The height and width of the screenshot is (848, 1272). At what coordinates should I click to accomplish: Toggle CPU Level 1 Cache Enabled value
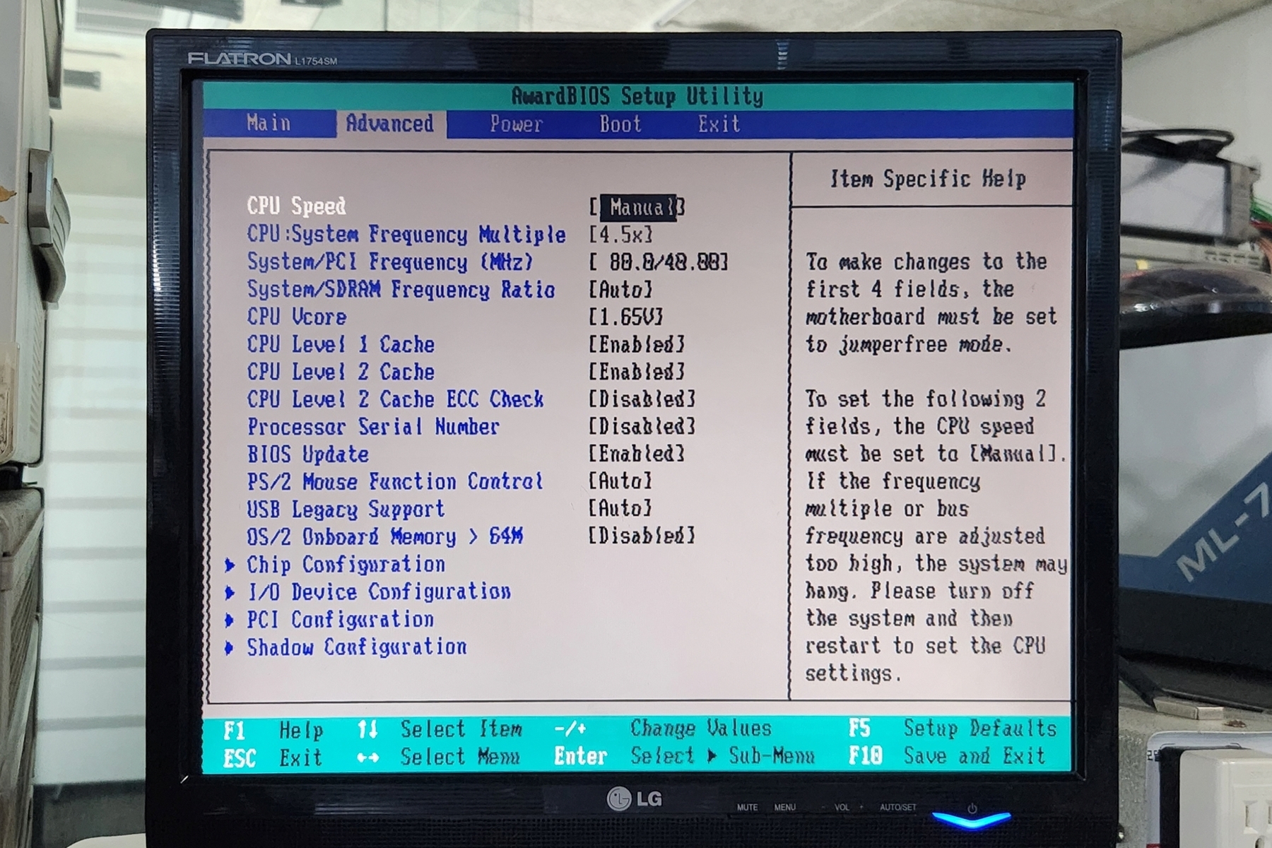(637, 345)
